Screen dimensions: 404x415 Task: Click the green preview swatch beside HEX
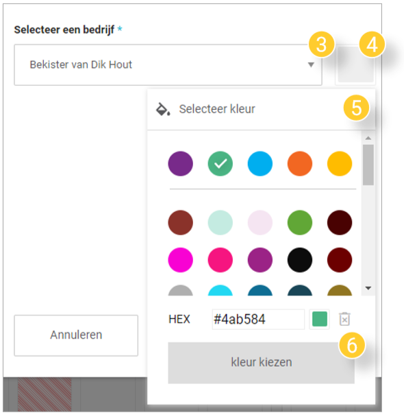click(320, 319)
